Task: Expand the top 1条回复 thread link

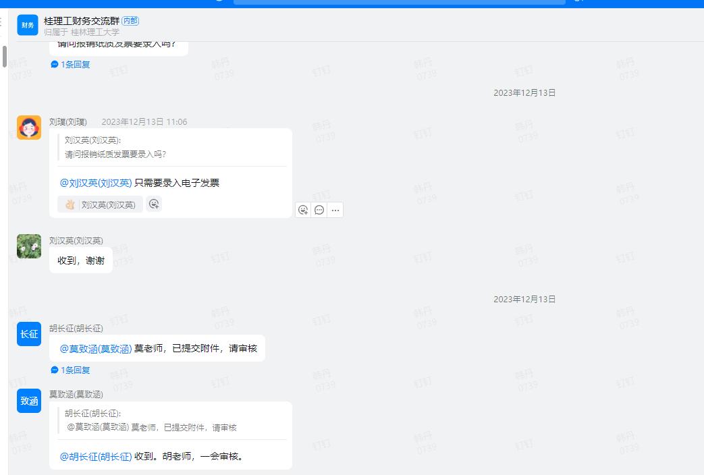Action: [x=70, y=65]
